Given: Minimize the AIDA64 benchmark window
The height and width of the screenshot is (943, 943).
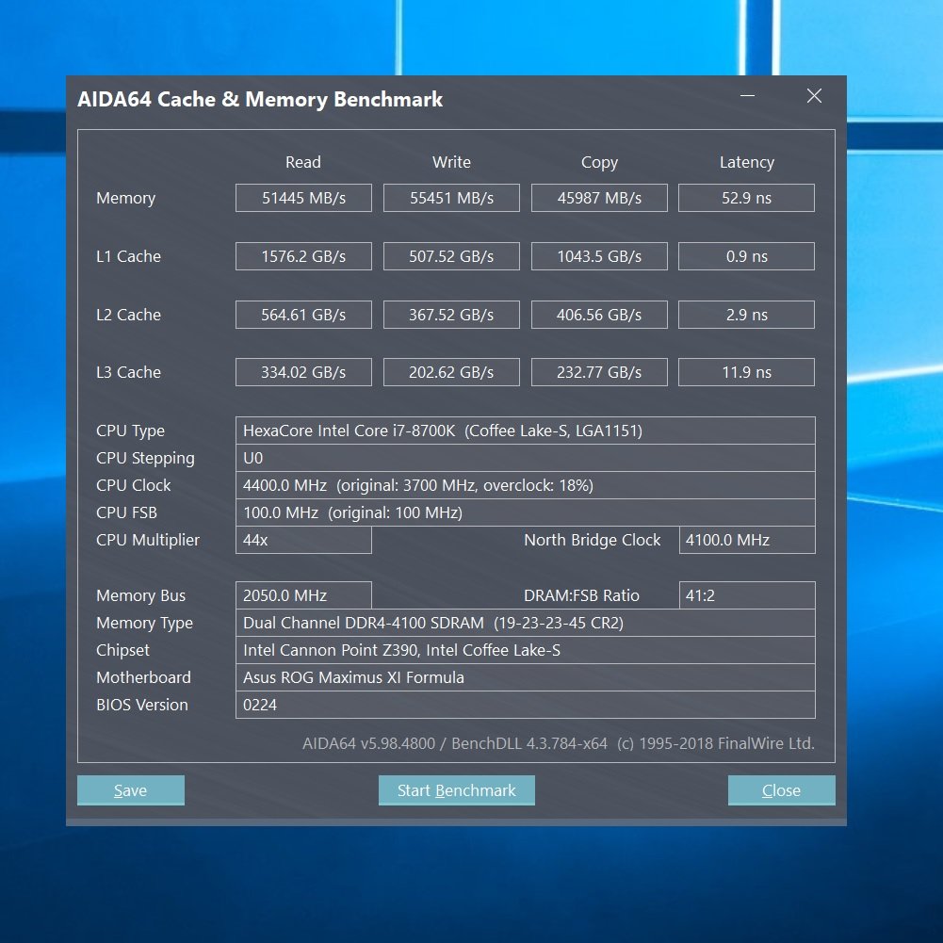Looking at the screenshot, I should (x=748, y=96).
